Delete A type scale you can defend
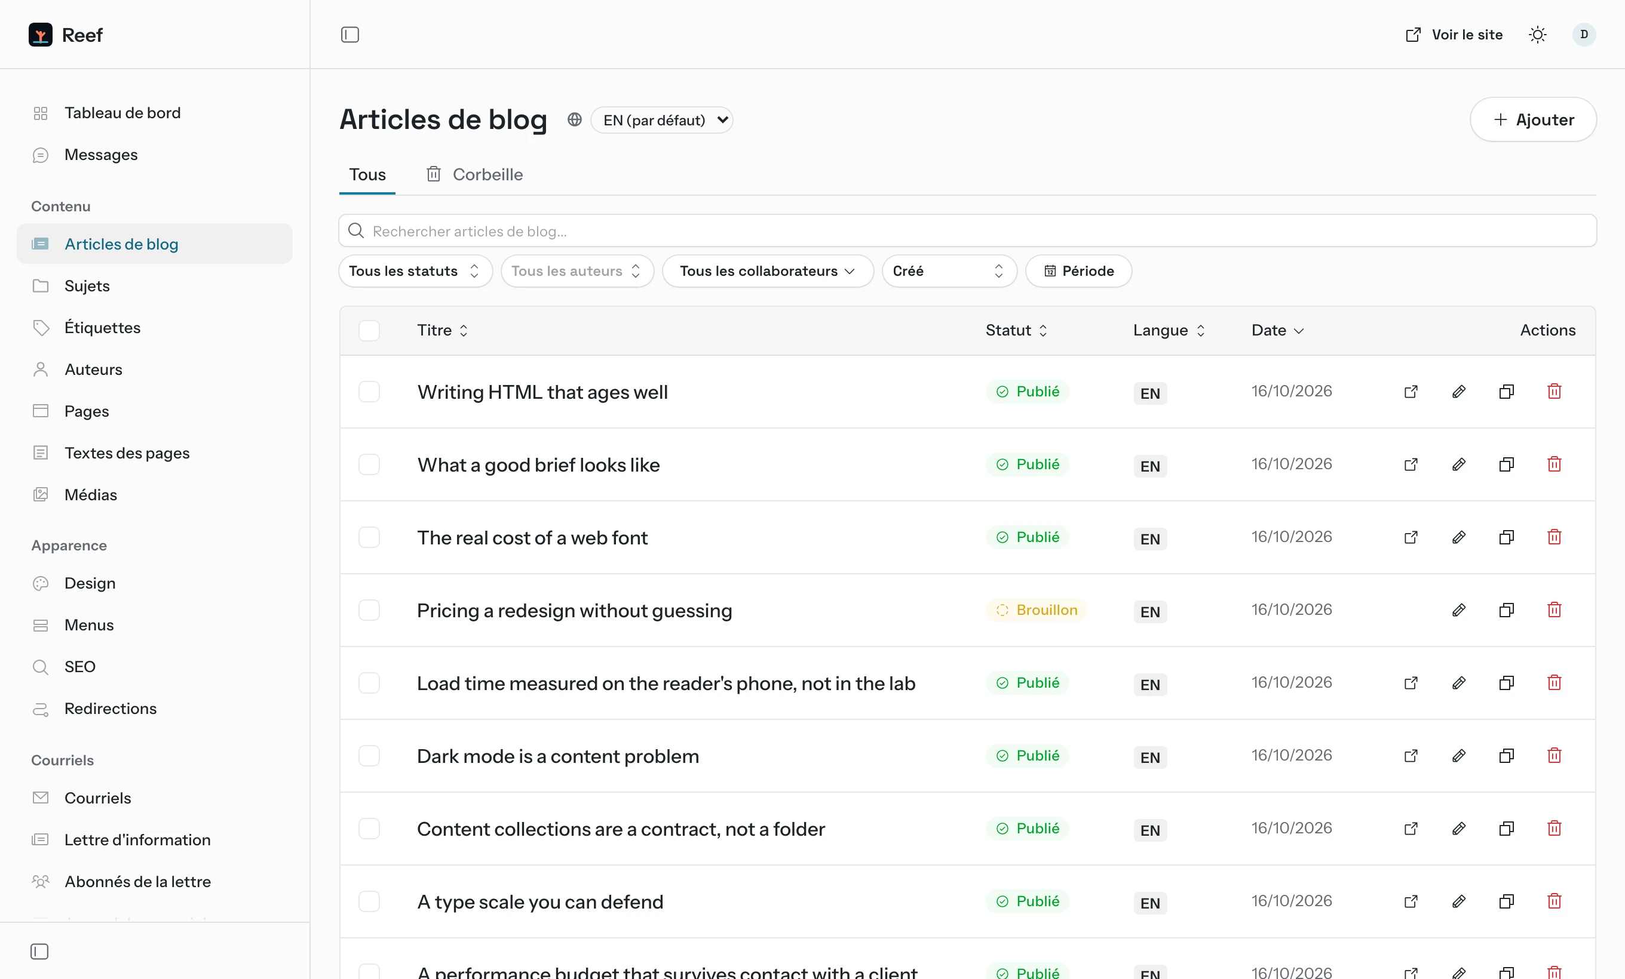The width and height of the screenshot is (1625, 979). pyautogui.click(x=1554, y=901)
